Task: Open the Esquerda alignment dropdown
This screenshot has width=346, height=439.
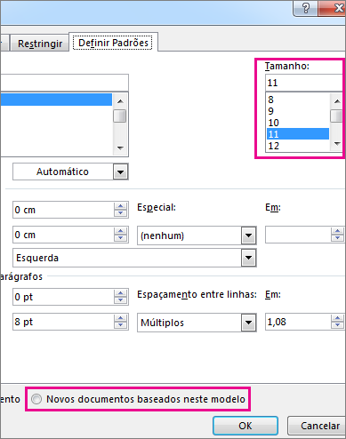Action: (x=248, y=258)
